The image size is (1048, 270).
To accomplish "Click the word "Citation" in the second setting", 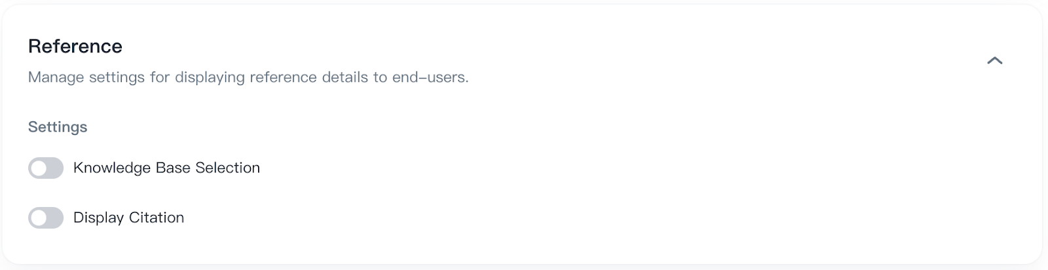I will pyautogui.click(x=156, y=218).
